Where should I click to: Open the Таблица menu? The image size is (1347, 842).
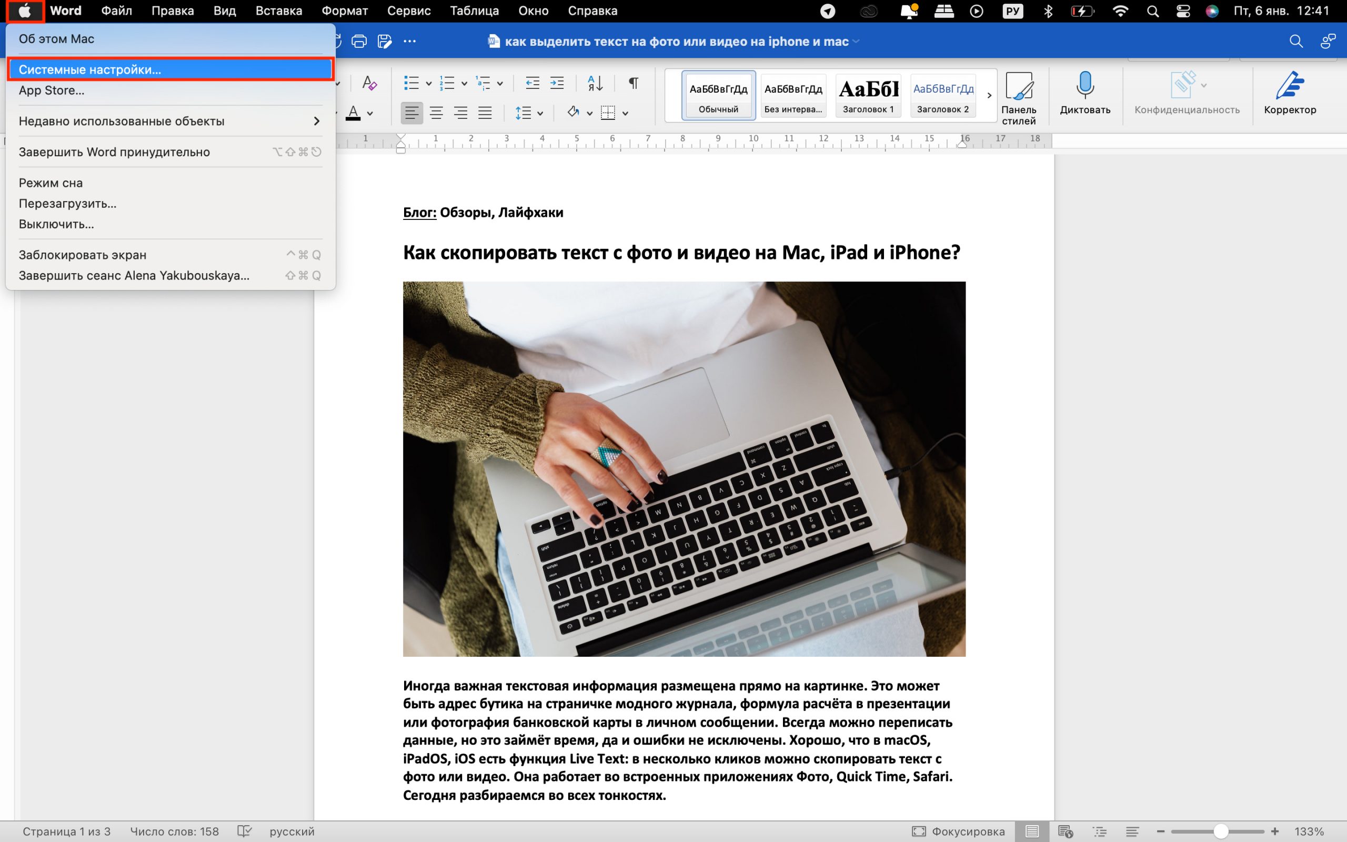[x=474, y=11]
